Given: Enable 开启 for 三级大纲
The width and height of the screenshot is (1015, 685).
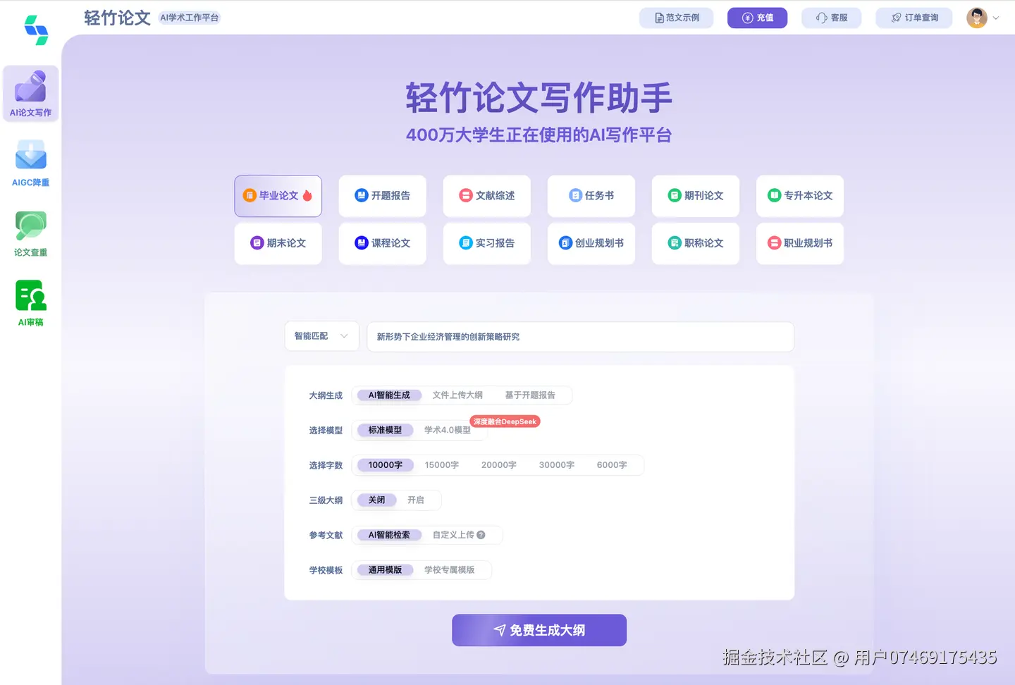Looking at the screenshot, I should (x=416, y=500).
